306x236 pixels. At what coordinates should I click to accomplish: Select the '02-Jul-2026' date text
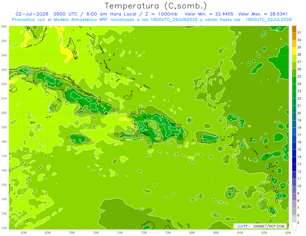pos(32,14)
